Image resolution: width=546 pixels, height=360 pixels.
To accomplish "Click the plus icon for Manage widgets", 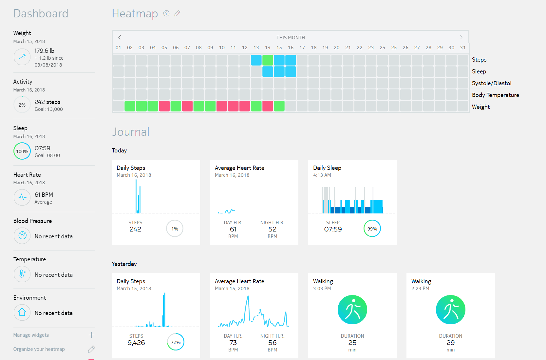I will pos(91,335).
